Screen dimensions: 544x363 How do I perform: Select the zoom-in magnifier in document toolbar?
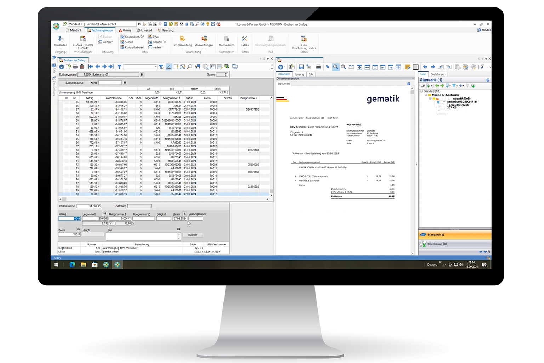335,67
